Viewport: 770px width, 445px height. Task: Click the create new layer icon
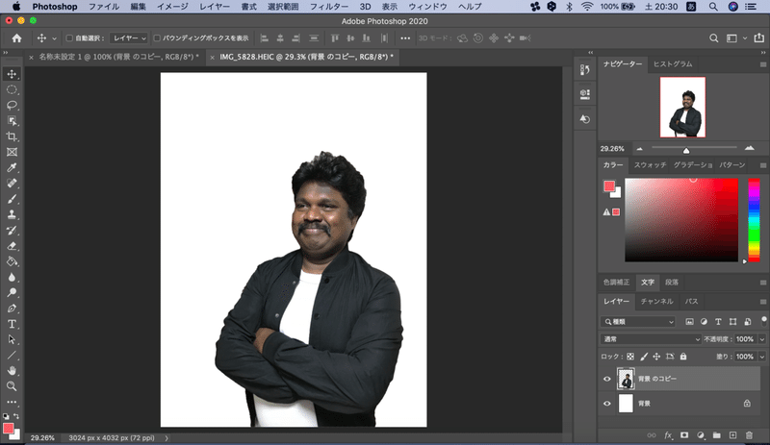click(732, 434)
